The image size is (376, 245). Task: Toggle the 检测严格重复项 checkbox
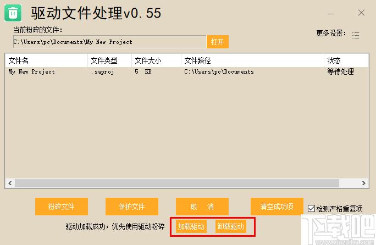(x=311, y=208)
